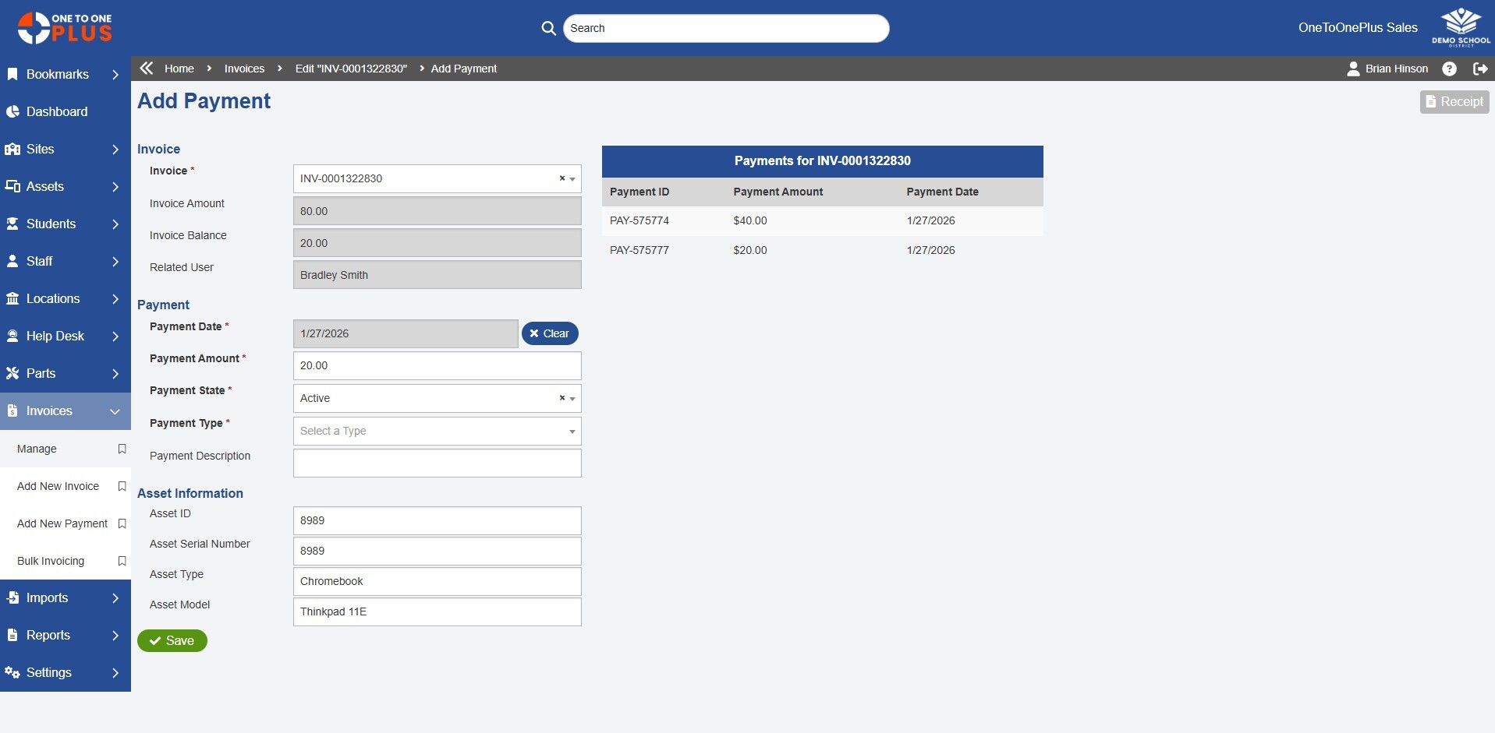Open help via question mark icon
The height and width of the screenshot is (733, 1495).
coord(1449,69)
